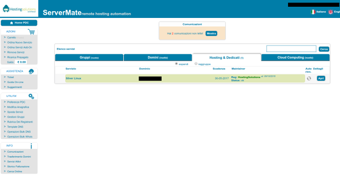340x175 pixels.
Task: Open Trasferimento Domini
Action: 19,157
